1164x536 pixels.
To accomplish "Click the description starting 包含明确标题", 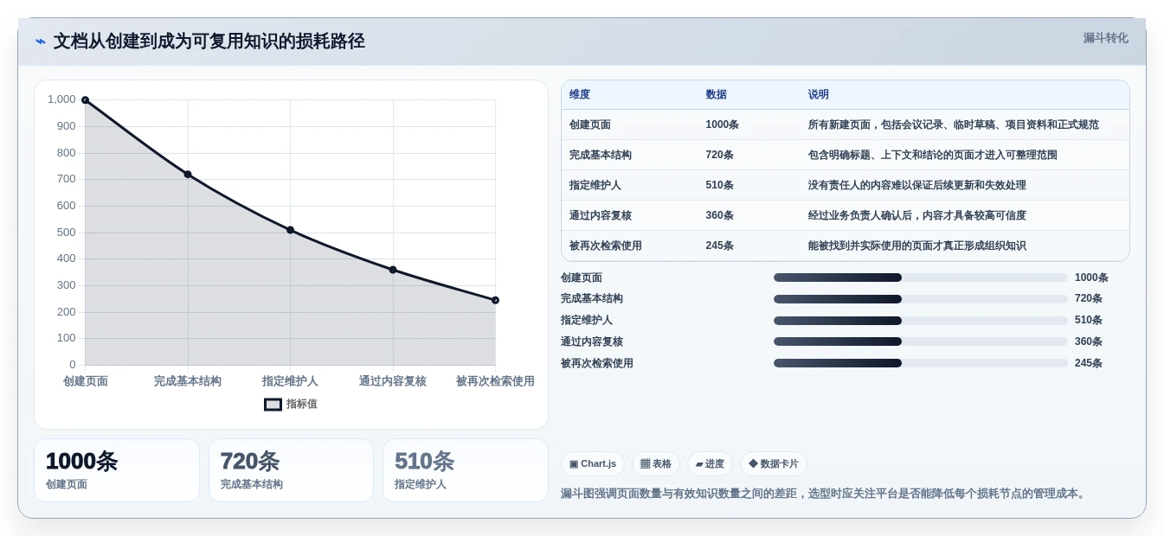I will tap(933, 155).
